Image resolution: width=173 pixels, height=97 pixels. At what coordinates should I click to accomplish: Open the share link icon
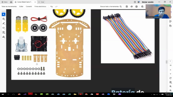pos(142,6)
